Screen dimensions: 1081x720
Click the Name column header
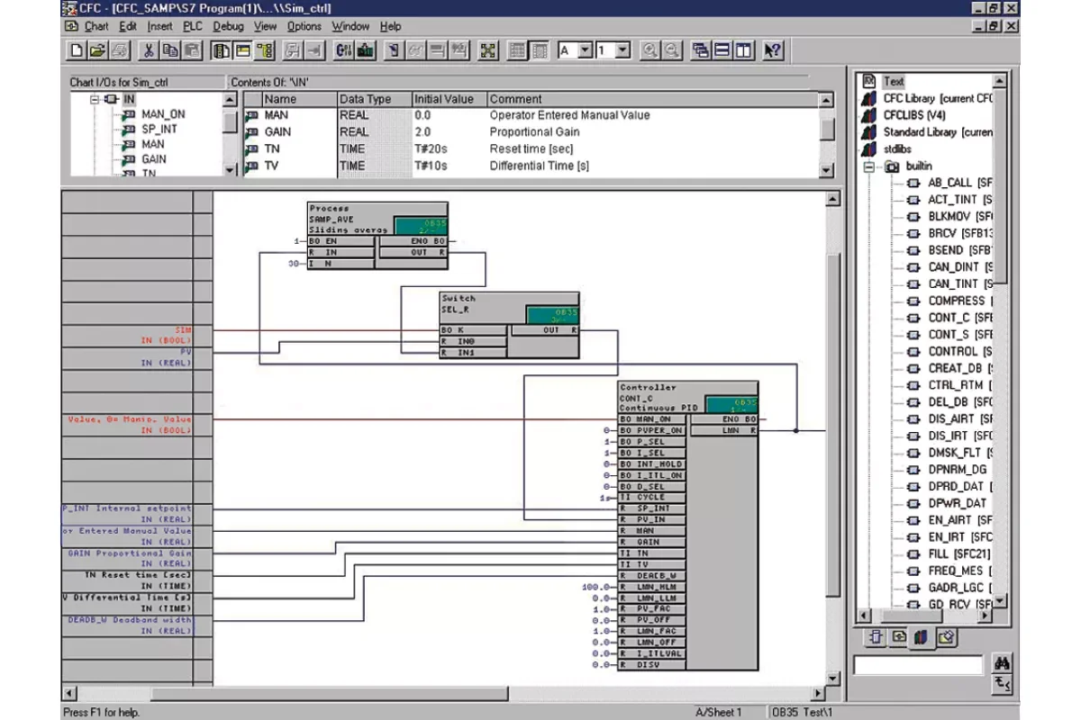[x=298, y=99]
